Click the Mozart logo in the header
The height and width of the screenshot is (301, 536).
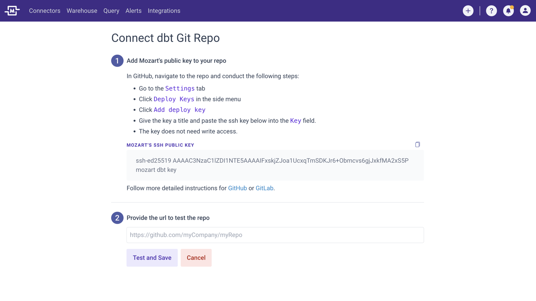[12, 11]
